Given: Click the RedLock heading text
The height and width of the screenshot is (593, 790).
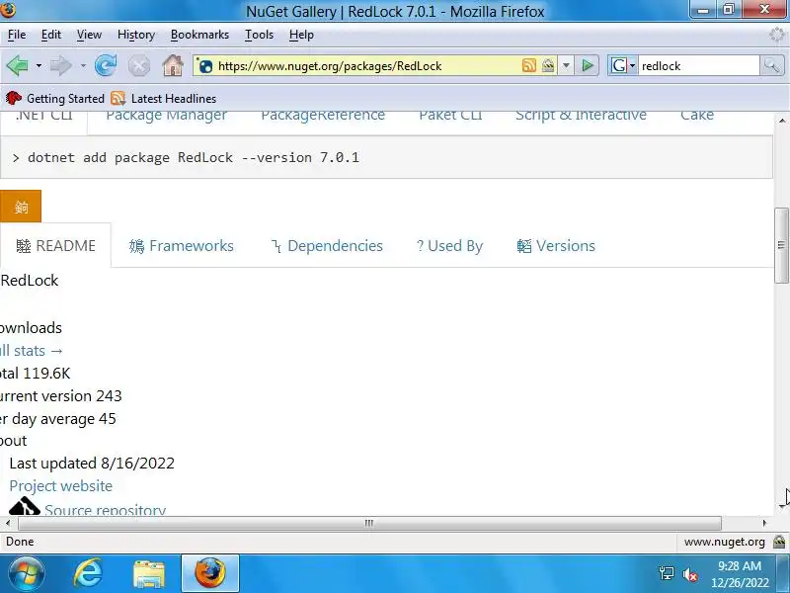Looking at the screenshot, I should [30, 281].
